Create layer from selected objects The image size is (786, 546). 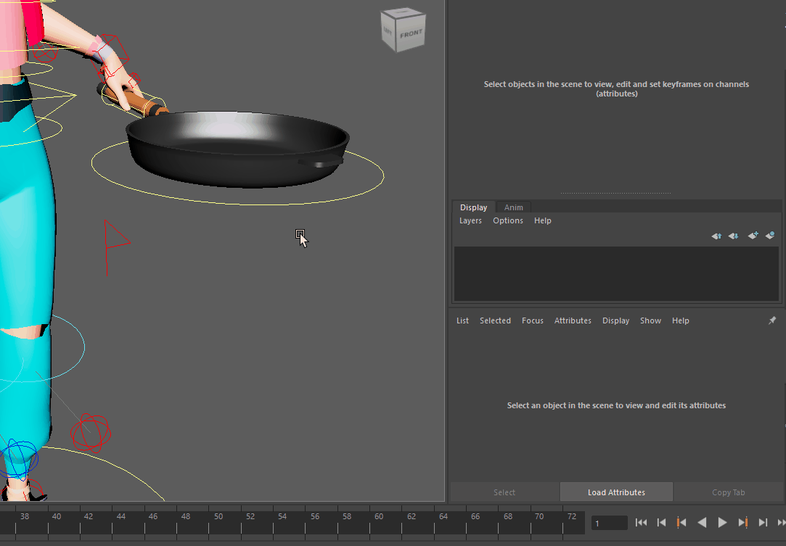pos(770,236)
